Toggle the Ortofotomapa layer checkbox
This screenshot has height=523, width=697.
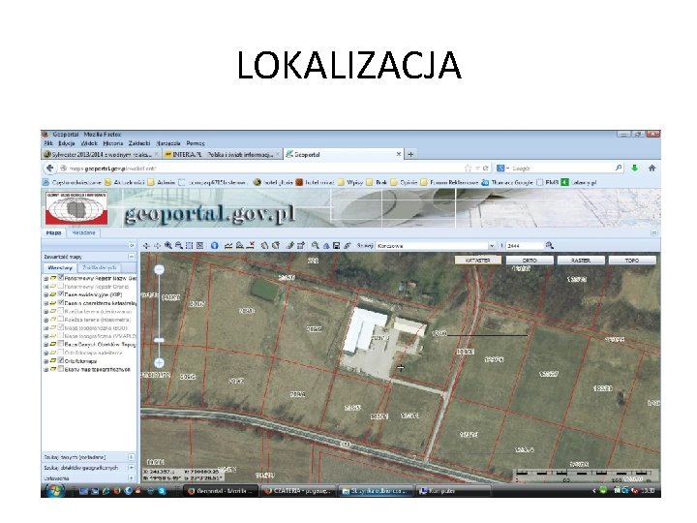point(61,360)
